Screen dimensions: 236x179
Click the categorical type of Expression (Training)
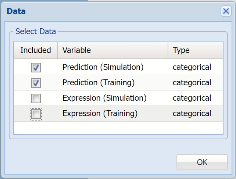click(x=192, y=114)
